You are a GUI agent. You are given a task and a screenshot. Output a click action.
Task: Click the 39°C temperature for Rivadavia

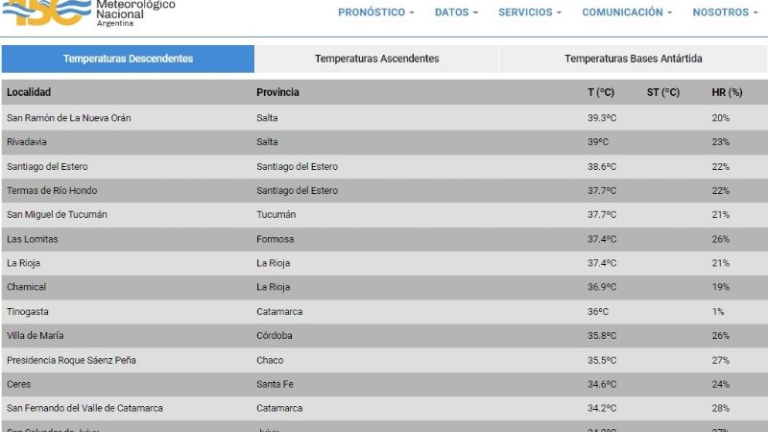tap(598, 142)
